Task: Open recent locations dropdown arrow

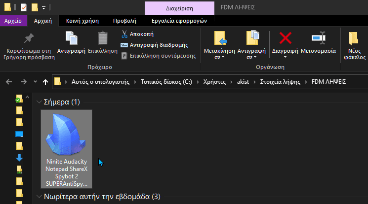Action: pos(35,81)
